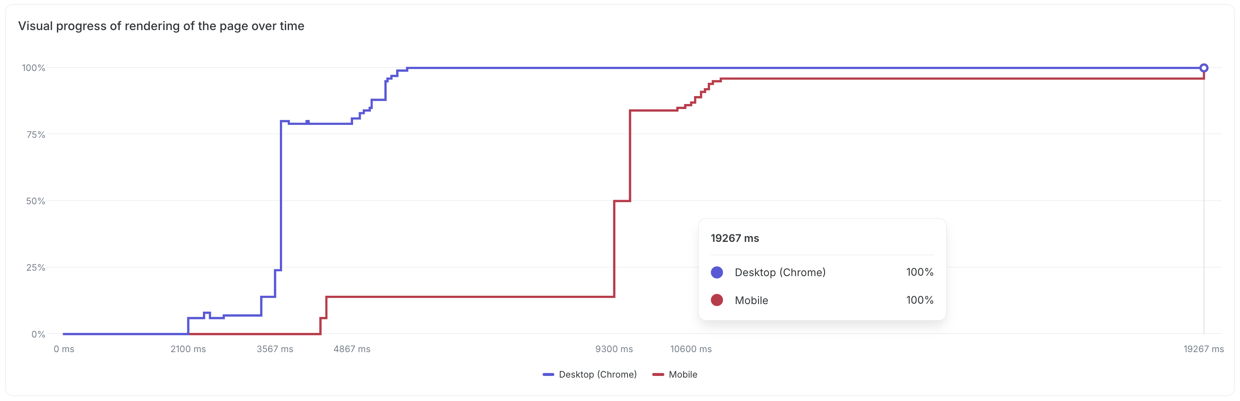Click the Desktop 100% value in tooltip
The image size is (1240, 401).
[x=920, y=272]
